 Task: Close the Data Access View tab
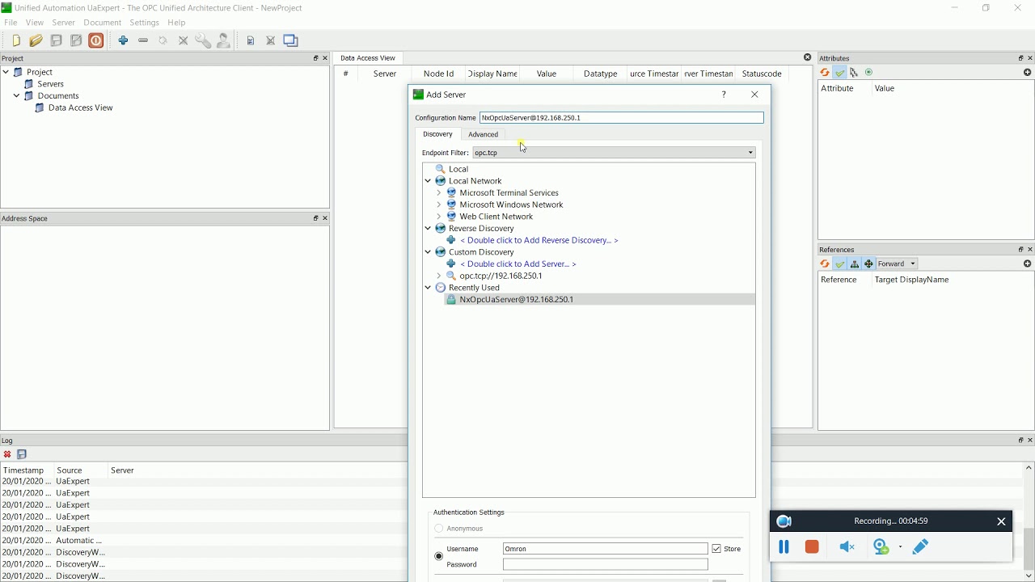807,58
